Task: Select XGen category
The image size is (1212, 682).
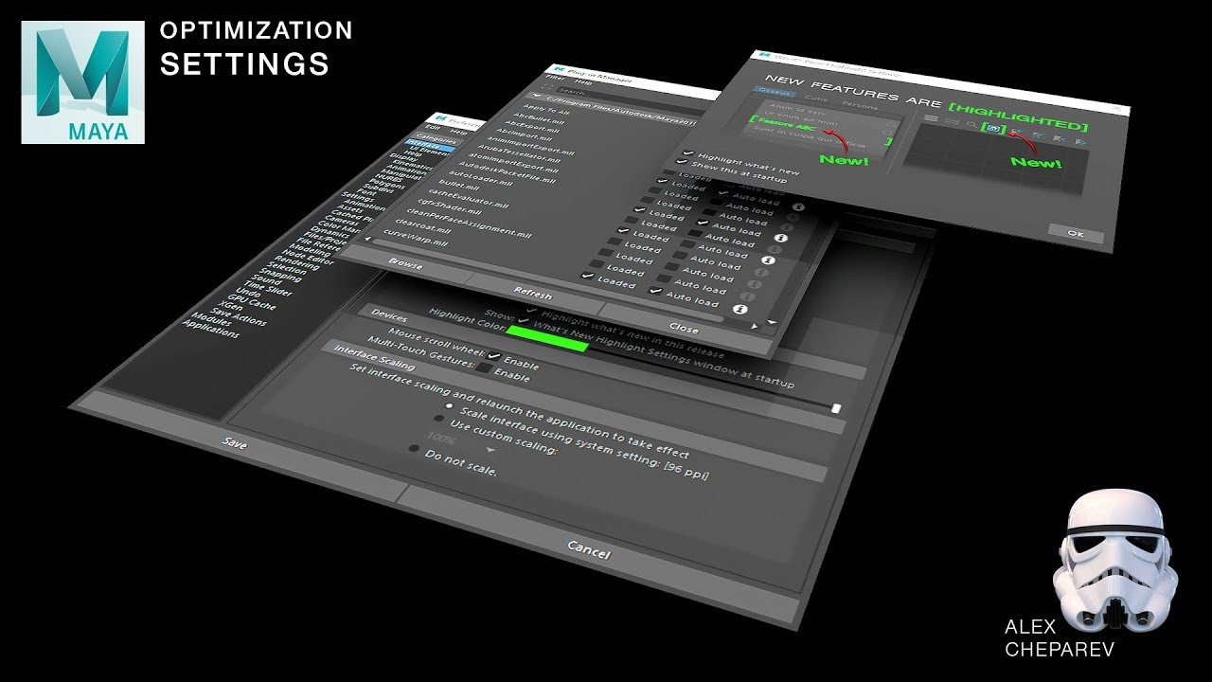Action: [230, 306]
